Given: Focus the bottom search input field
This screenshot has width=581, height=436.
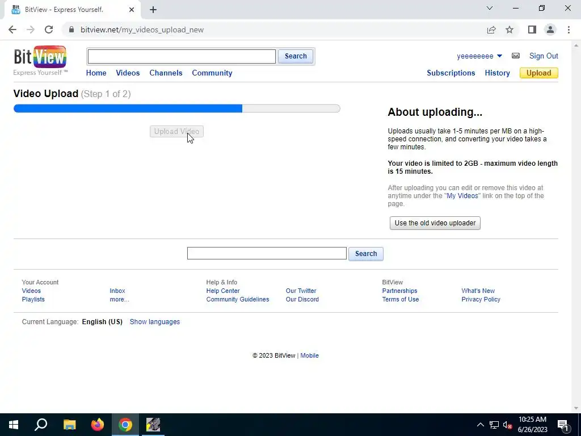Looking at the screenshot, I should click(x=267, y=253).
